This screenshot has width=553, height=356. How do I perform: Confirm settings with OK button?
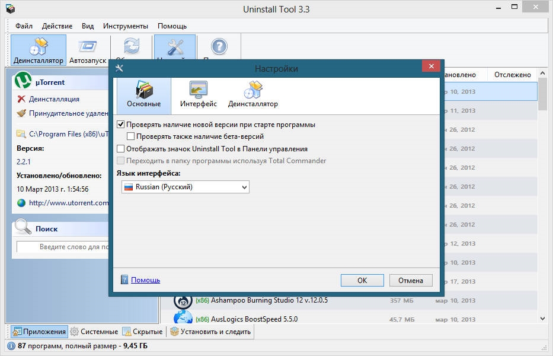362,281
